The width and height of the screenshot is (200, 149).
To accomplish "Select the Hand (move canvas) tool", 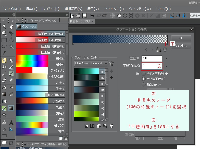I will click(11, 27).
